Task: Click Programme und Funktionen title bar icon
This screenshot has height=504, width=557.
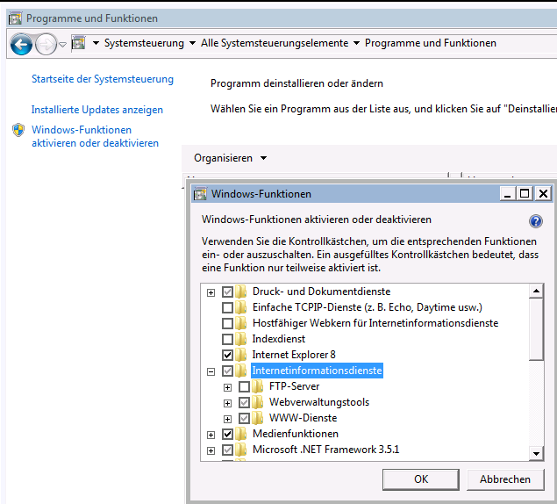Action: pyautogui.click(x=15, y=18)
